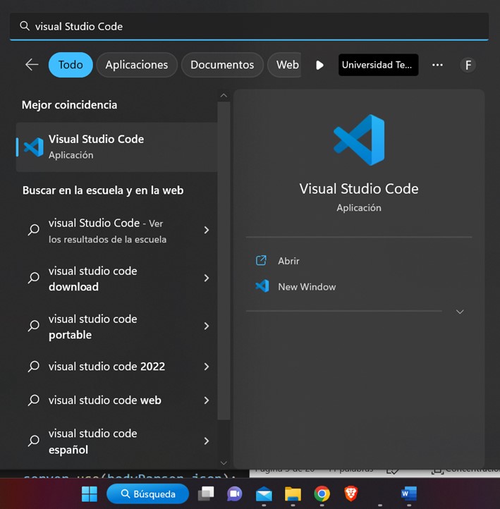Click the magnifier icon in the search box

pos(25,26)
